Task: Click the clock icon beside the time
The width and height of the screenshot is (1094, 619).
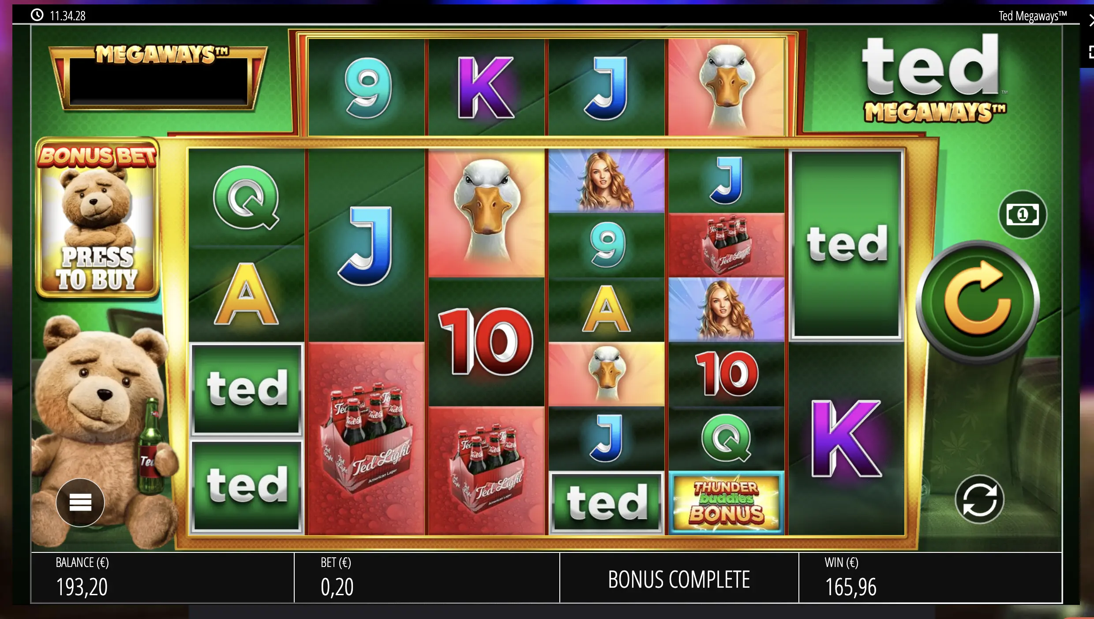Action: 37,15
